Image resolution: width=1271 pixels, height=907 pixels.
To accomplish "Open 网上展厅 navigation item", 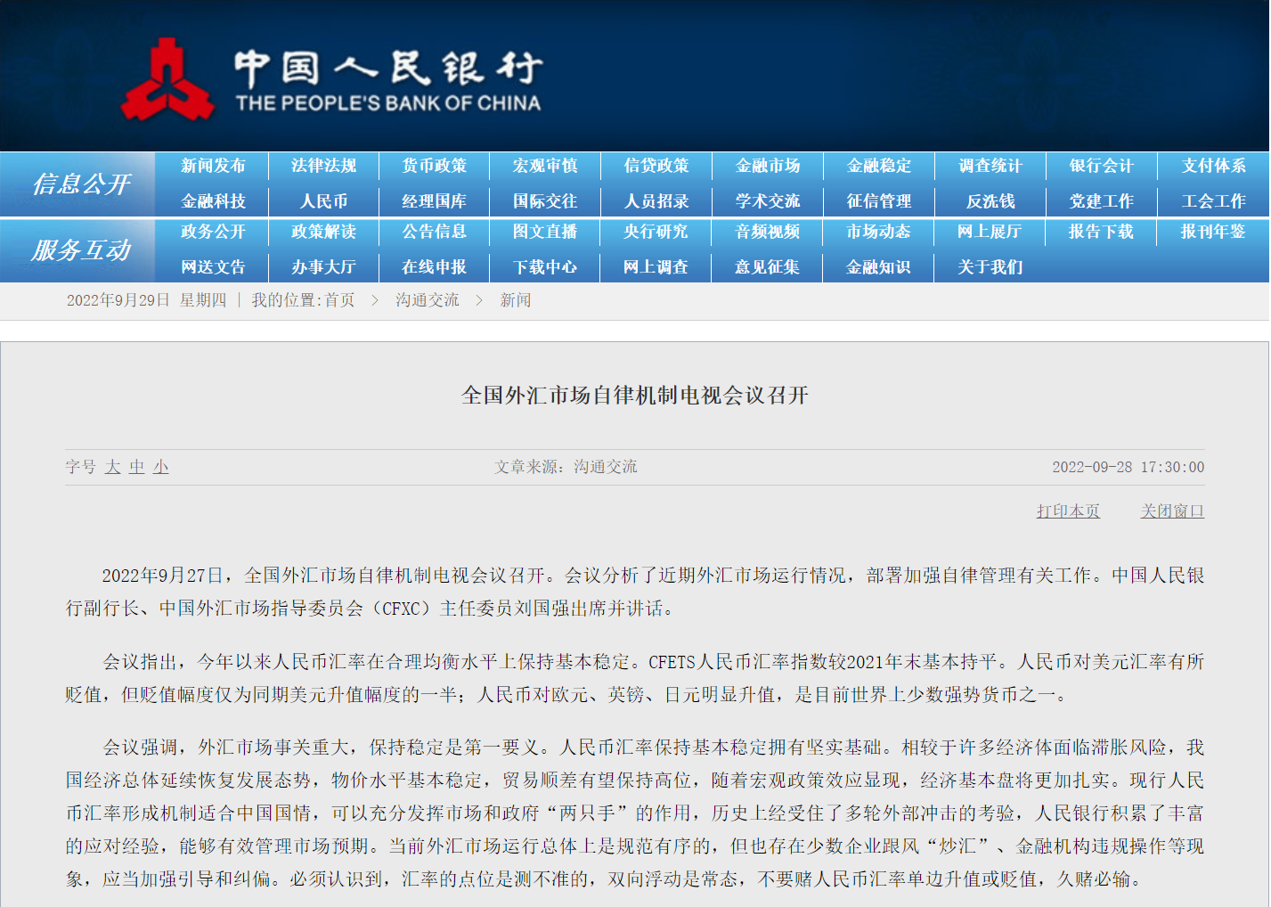I will [990, 232].
